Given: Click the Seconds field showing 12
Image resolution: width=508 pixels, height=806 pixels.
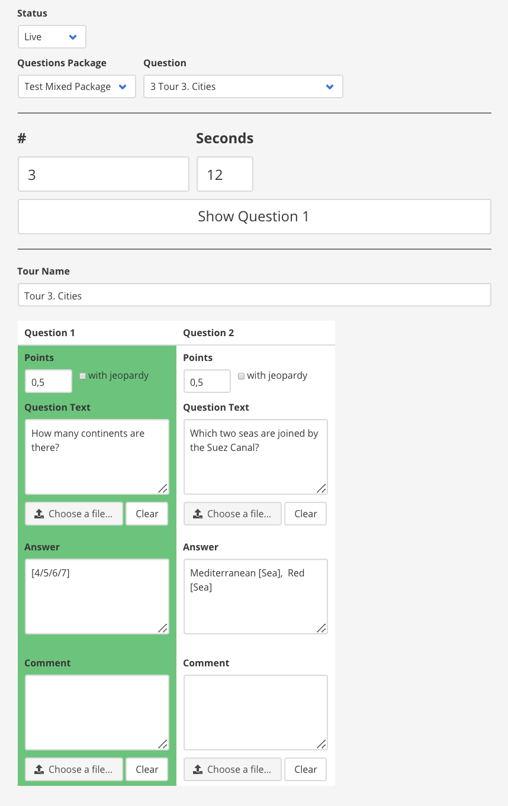Looking at the screenshot, I should [x=225, y=174].
